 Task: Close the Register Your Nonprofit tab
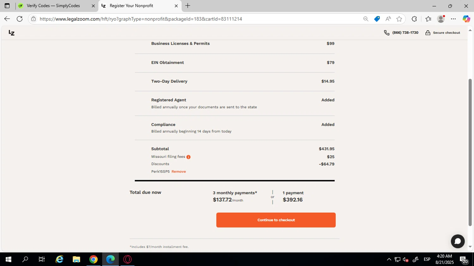pos(176,6)
